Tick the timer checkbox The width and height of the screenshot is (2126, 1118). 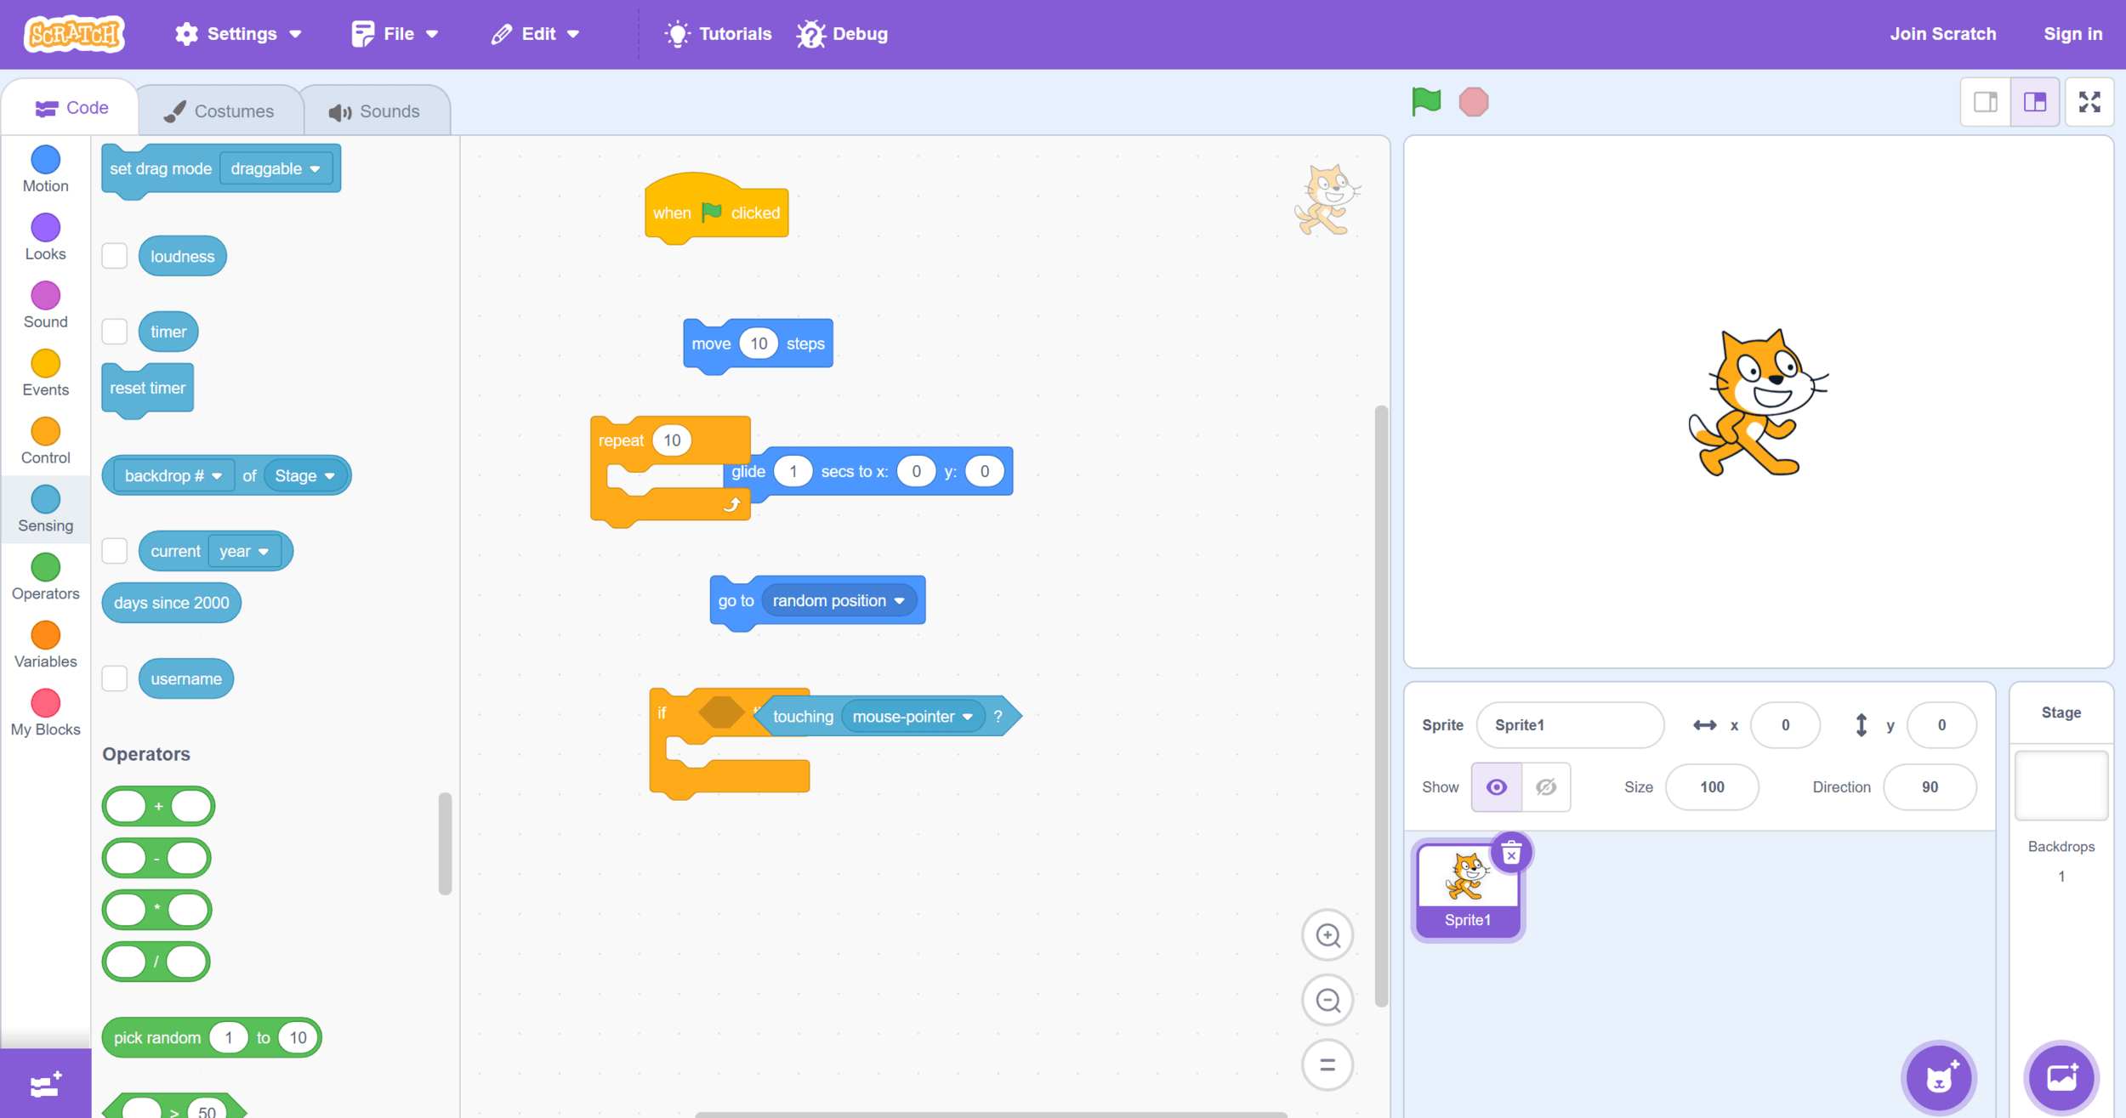click(115, 332)
